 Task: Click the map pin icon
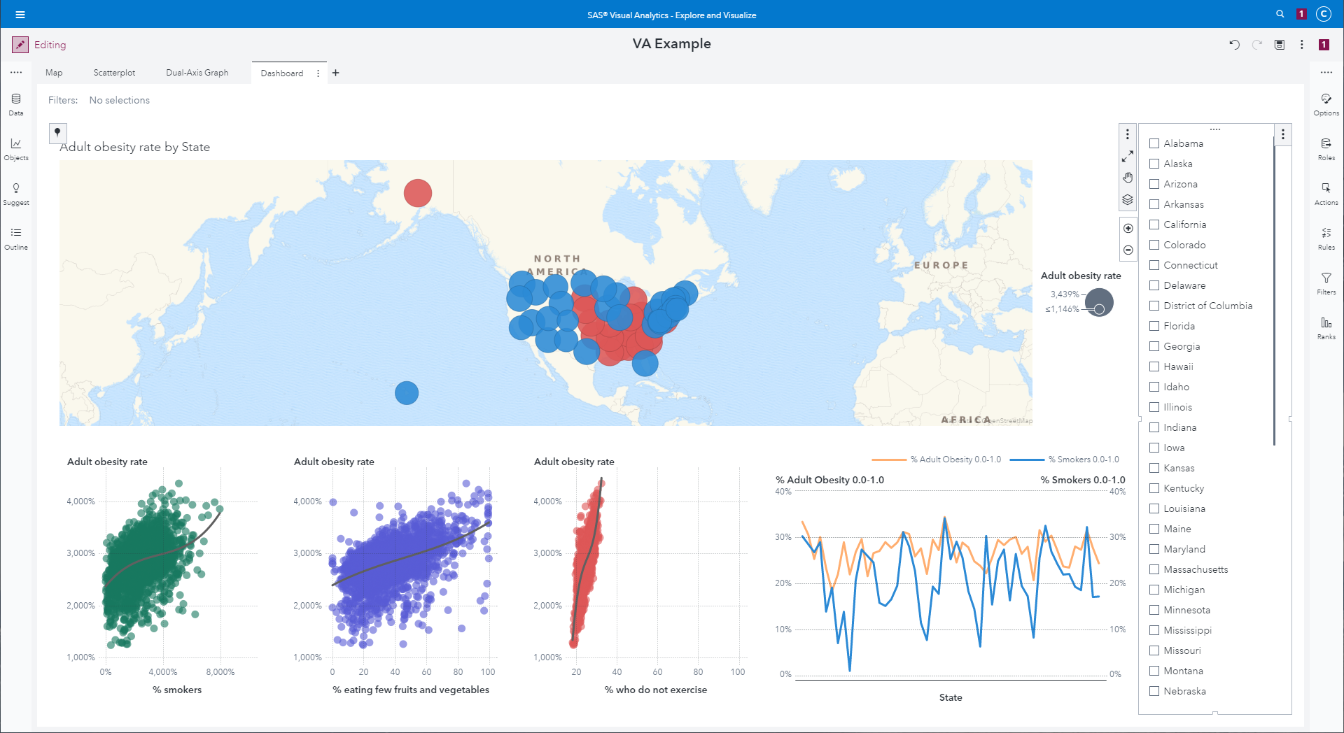tap(57, 132)
